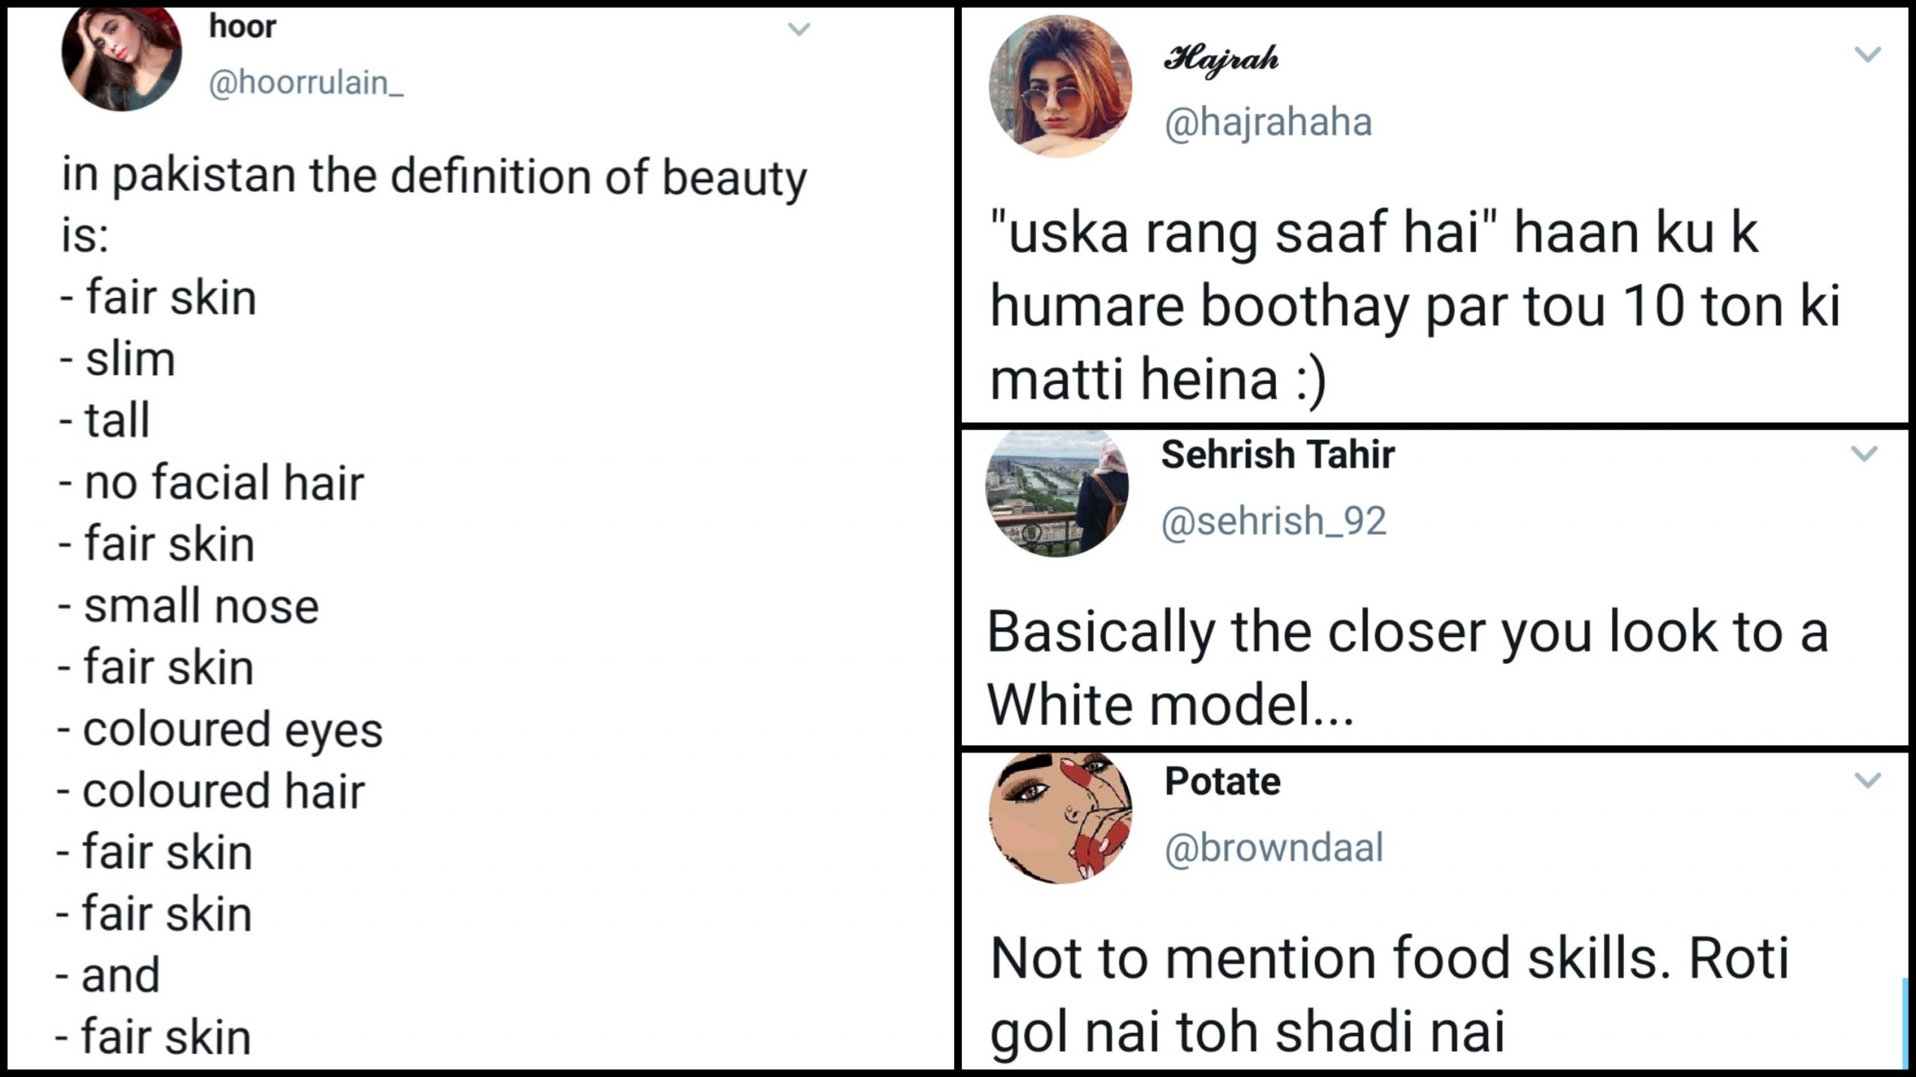The height and width of the screenshot is (1077, 1916).
Task: Click the display name "hoor"
Action: click(x=242, y=27)
